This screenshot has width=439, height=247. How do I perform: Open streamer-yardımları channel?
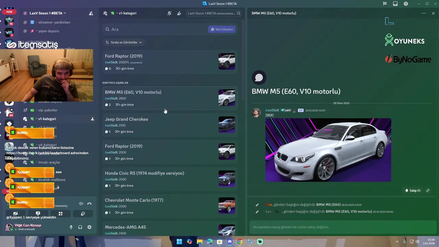(54, 22)
